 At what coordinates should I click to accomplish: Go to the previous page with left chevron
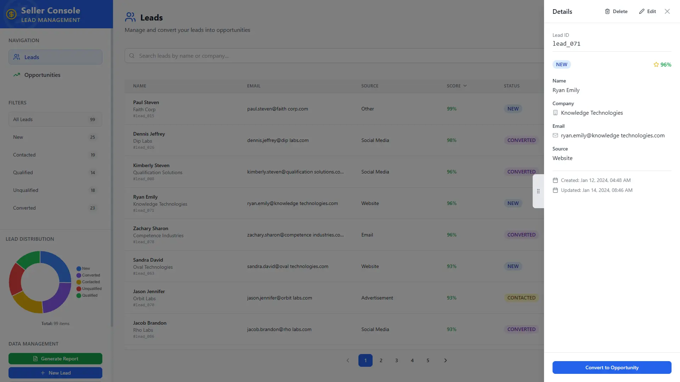pos(348,360)
